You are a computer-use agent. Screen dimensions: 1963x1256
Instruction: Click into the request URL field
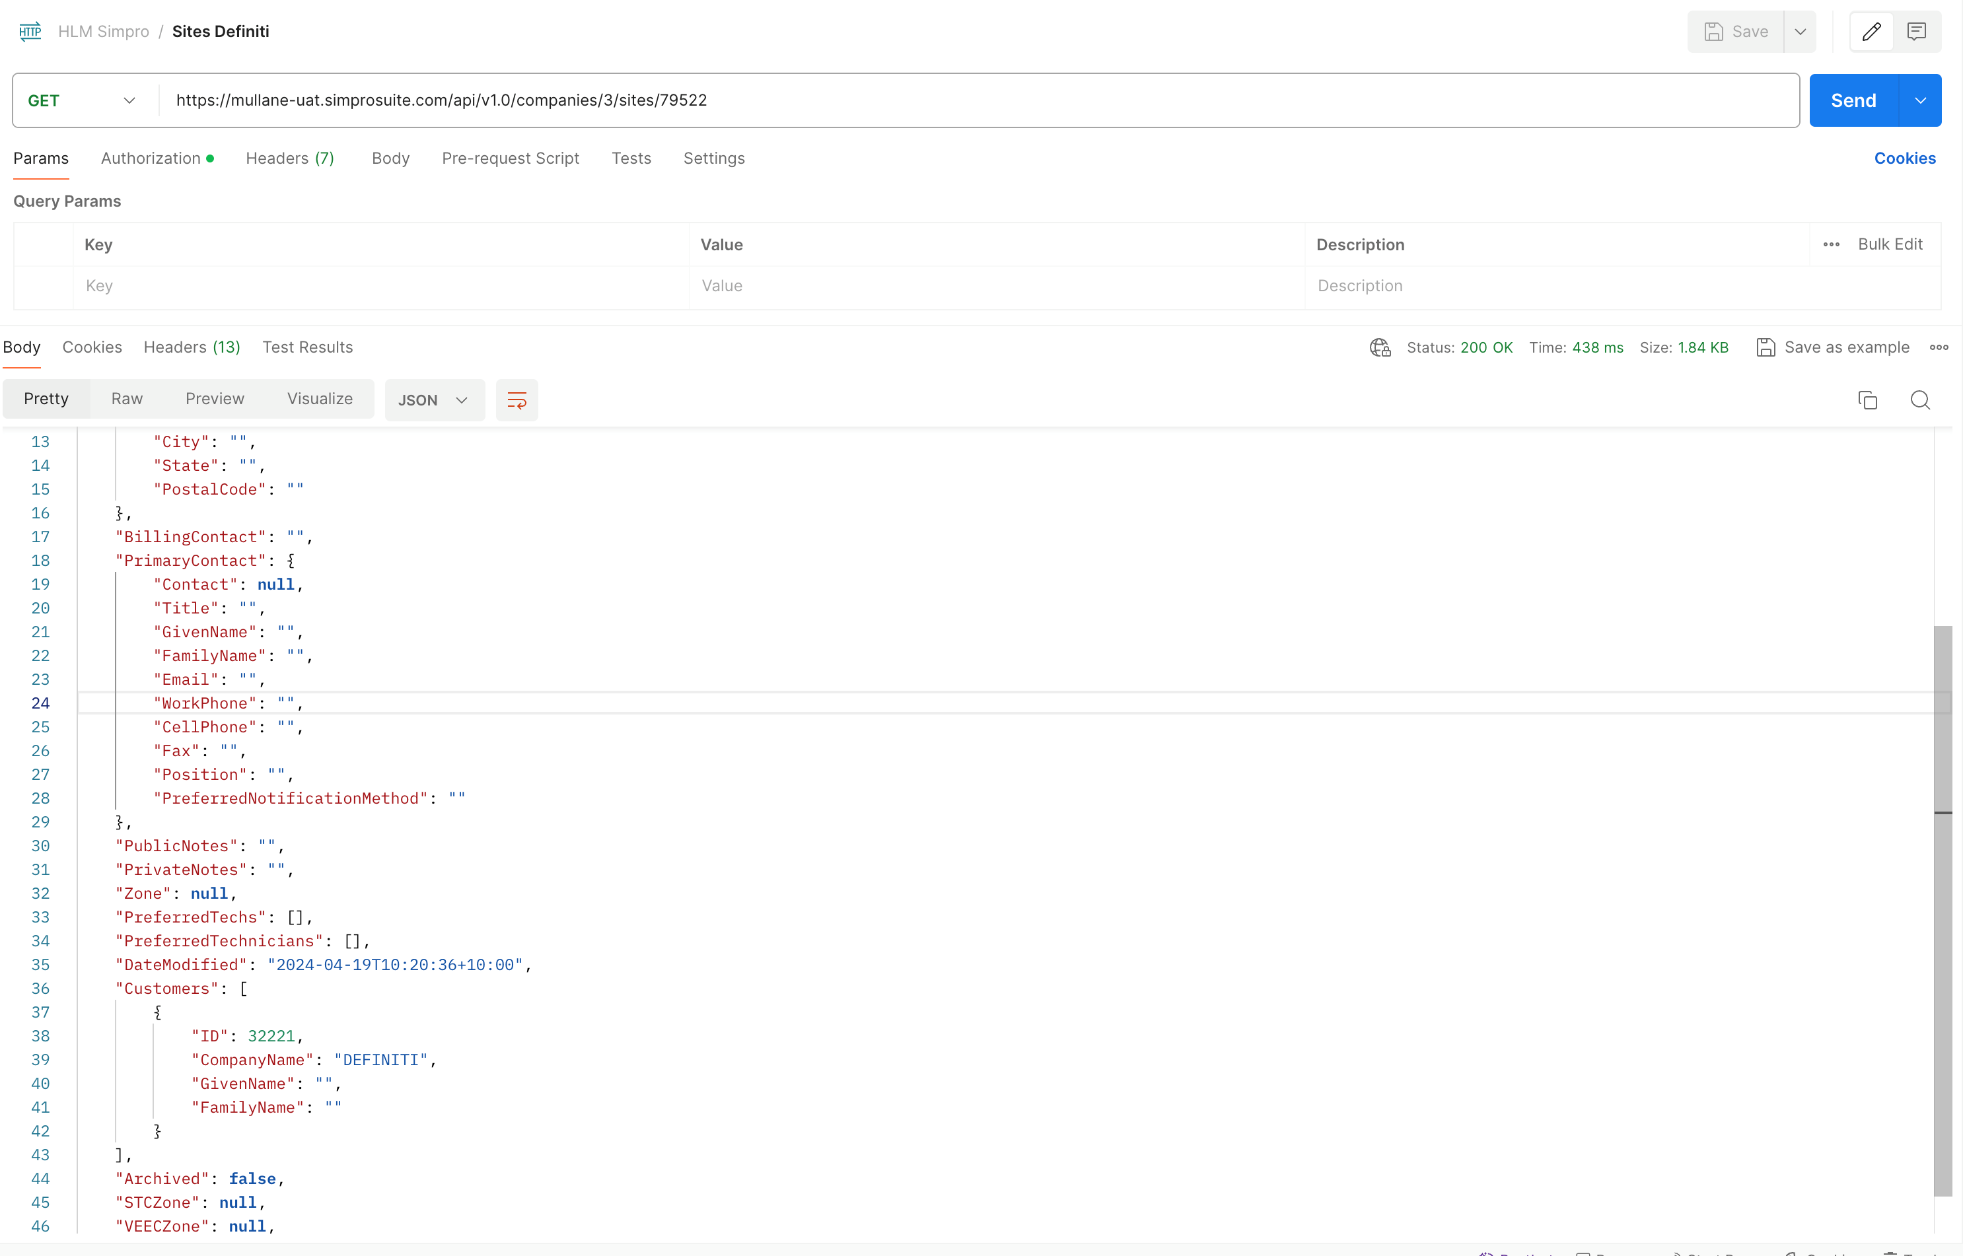(979, 100)
